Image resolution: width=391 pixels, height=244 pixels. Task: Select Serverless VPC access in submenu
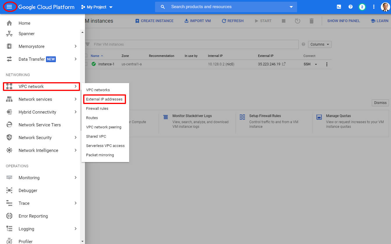pos(105,146)
